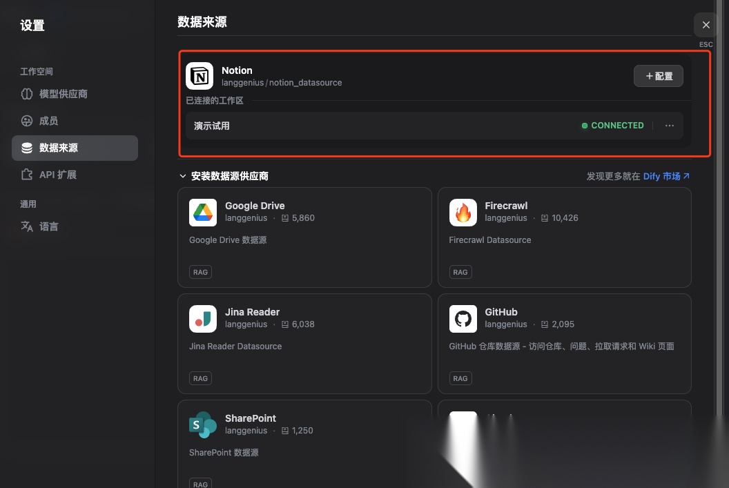Close the settings dialog with X button

pos(706,25)
